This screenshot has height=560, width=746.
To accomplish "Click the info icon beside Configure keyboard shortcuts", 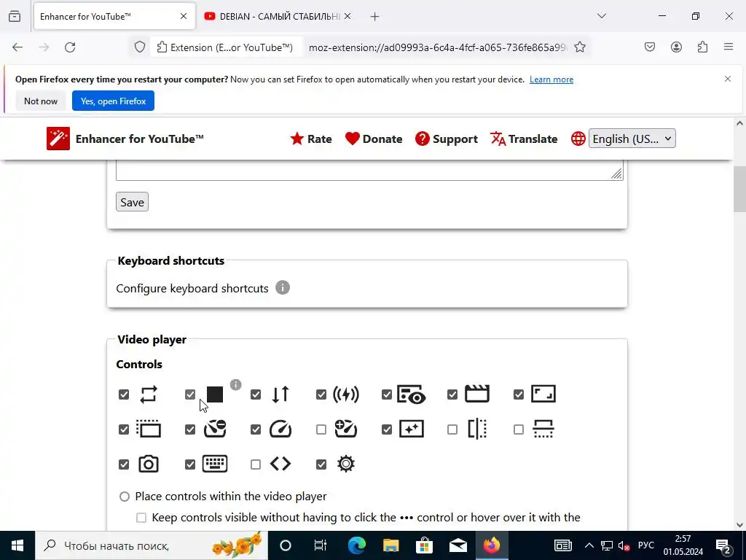I will (283, 287).
